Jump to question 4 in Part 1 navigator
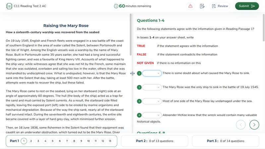This screenshot has width=265, height=149. [x=45, y=141]
